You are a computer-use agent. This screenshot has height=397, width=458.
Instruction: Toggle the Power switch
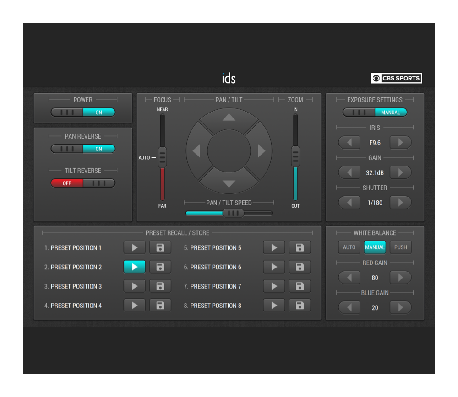click(83, 113)
